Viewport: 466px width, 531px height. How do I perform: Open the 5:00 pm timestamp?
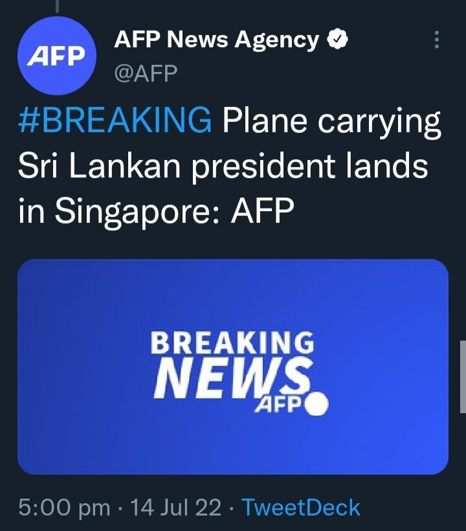[64, 508]
